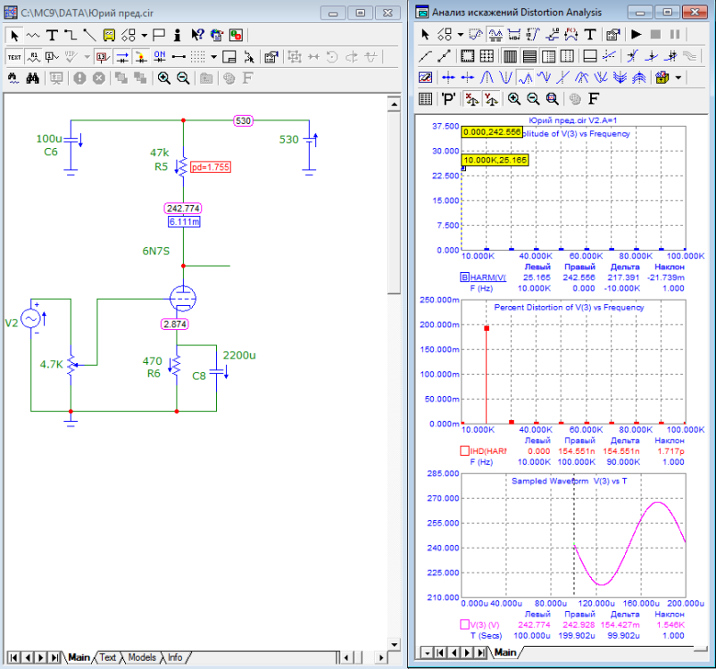Image resolution: width=716 pixels, height=669 pixels.
Task: Open the grid options dropdown arrow
Action: point(214,56)
